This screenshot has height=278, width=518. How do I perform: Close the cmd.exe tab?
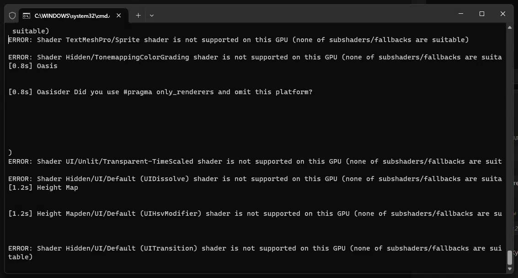click(118, 16)
